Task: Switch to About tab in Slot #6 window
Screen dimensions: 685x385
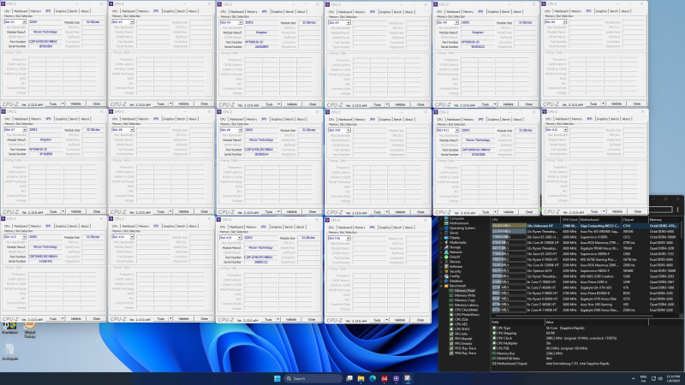Action: pyautogui.click(x=626, y=11)
